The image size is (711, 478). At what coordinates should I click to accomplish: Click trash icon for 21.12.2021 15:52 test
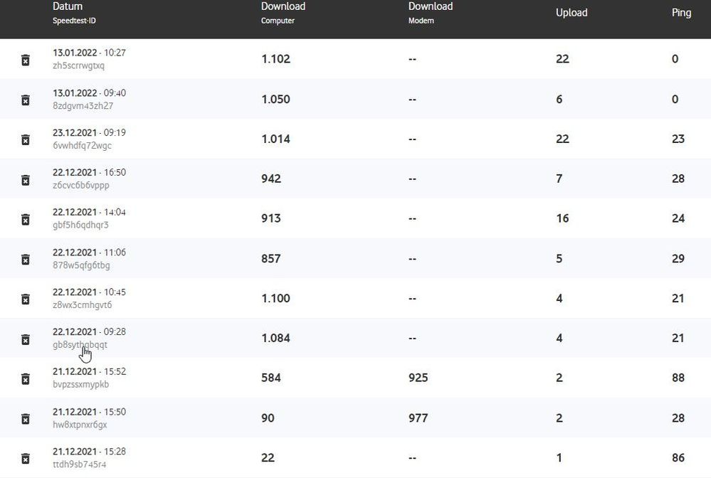tap(25, 378)
